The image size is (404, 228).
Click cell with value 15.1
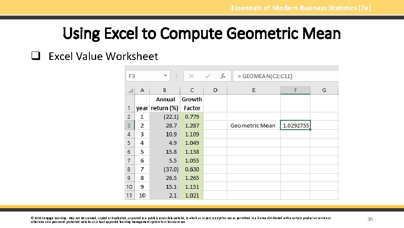click(x=164, y=187)
